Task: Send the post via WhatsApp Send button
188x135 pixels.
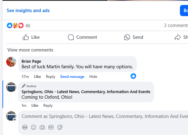Action: [x=134, y=37]
